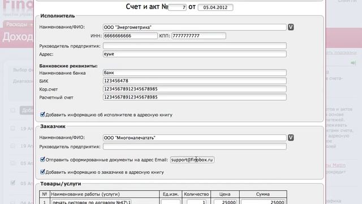The width and height of the screenshot is (362, 204).
Task: Click the Ед.изм. column header
Action: point(170,194)
